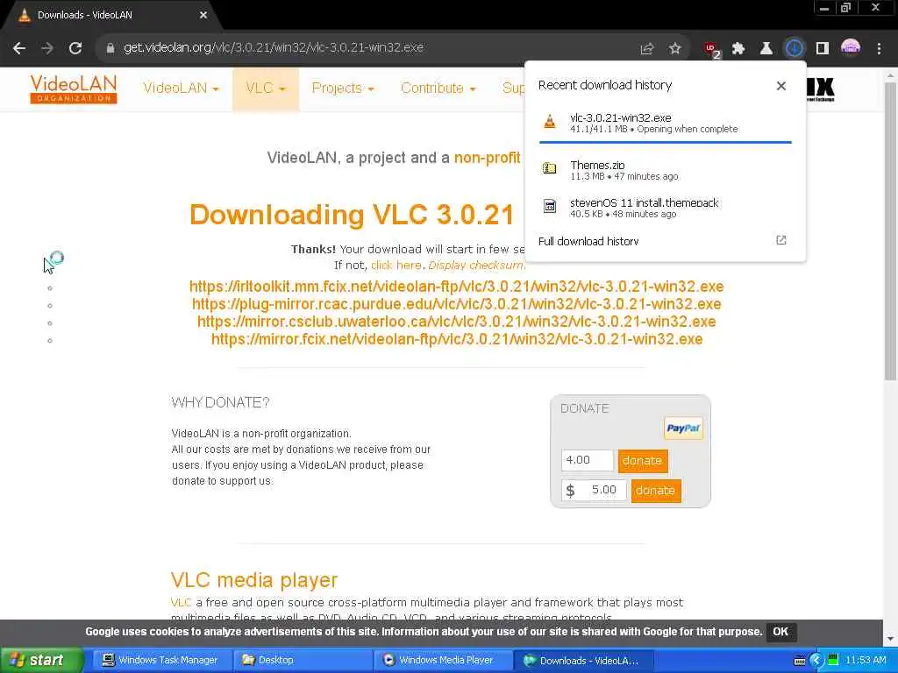Image resolution: width=898 pixels, height=673 pixels.
Task: Click Full download history
Action: coord(588,242)
